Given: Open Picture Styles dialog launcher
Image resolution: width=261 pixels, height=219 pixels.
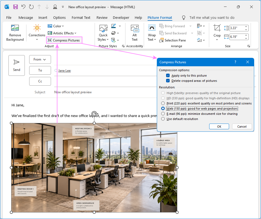Looking at the screenshot, I should (123, 46).
